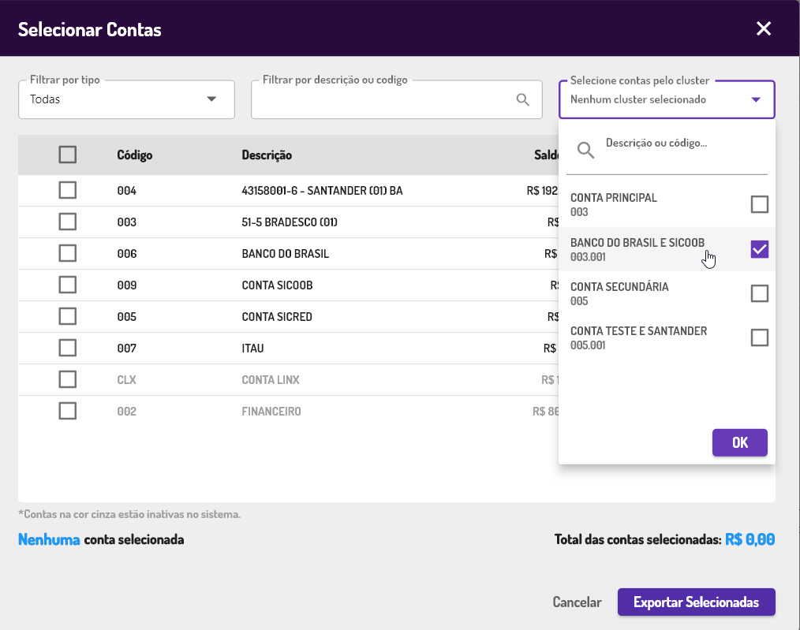The width and height of the screenshot is (800, 630).
Task: Click Exportar Selecionadas button
Action: click(696, 602)
